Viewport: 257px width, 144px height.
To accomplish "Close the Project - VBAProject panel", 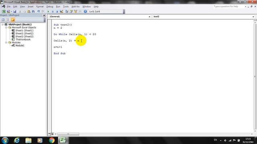I will click(x=44, y=15).
